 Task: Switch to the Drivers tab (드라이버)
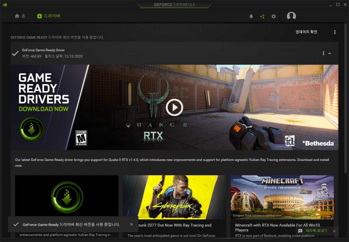click(x=48, y=16)
